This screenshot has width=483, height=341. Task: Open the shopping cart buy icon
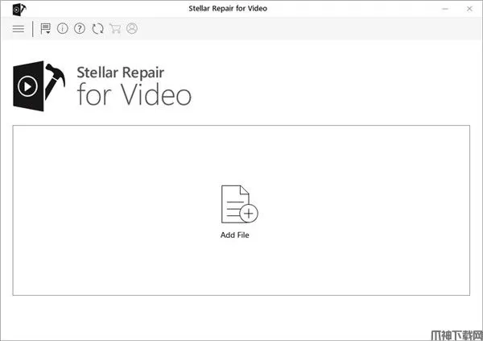click(x=115, y=29)
